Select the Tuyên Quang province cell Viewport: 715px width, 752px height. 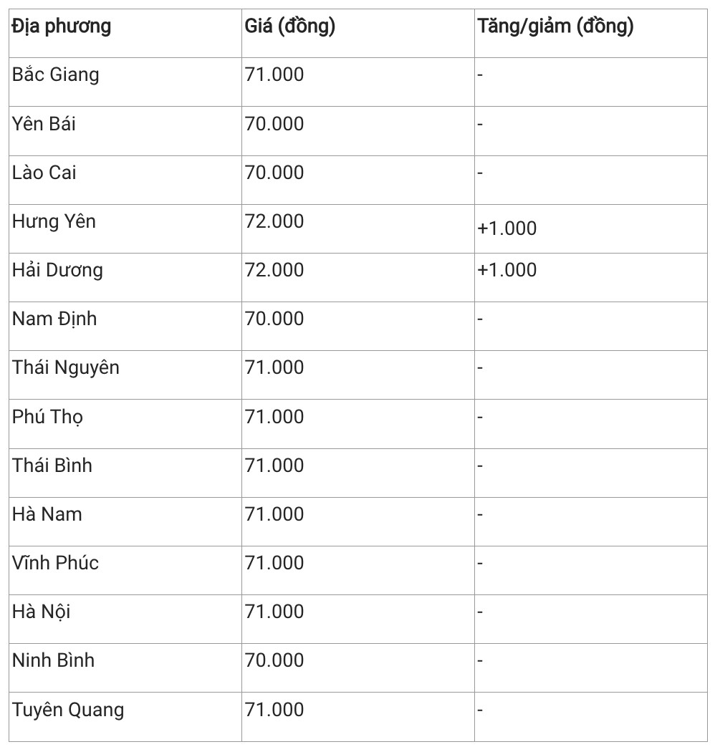[x=68, y=710]
